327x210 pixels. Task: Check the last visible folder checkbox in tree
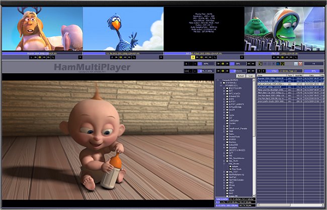(227, 196)
